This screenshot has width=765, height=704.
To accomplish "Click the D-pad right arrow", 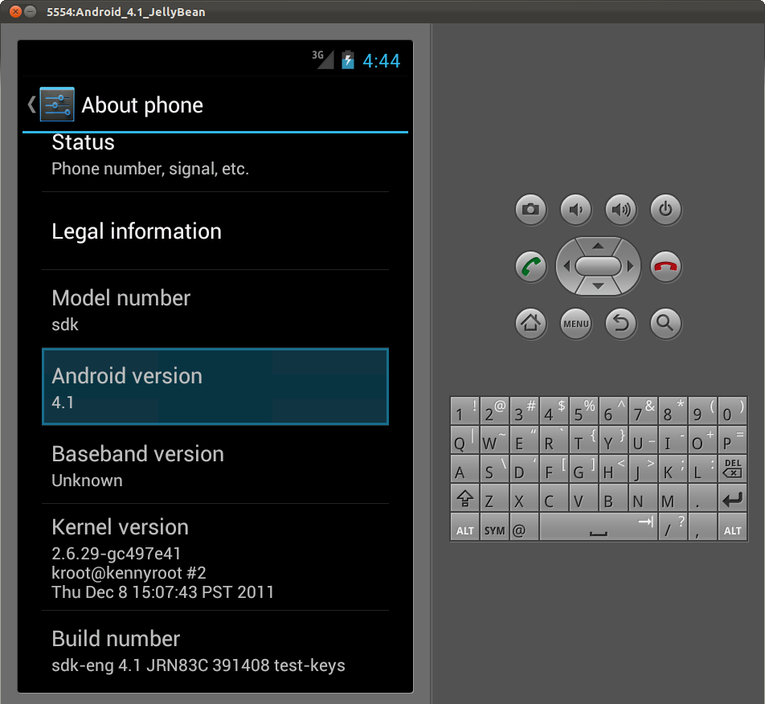I will pos(630,266).
